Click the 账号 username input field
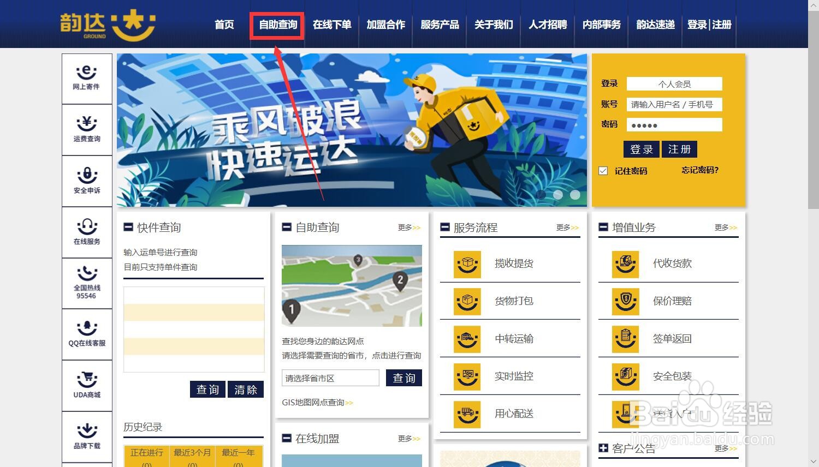 click(674, 105)
